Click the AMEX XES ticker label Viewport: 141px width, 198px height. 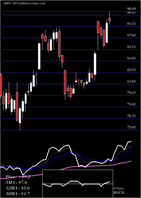[10, 3]
